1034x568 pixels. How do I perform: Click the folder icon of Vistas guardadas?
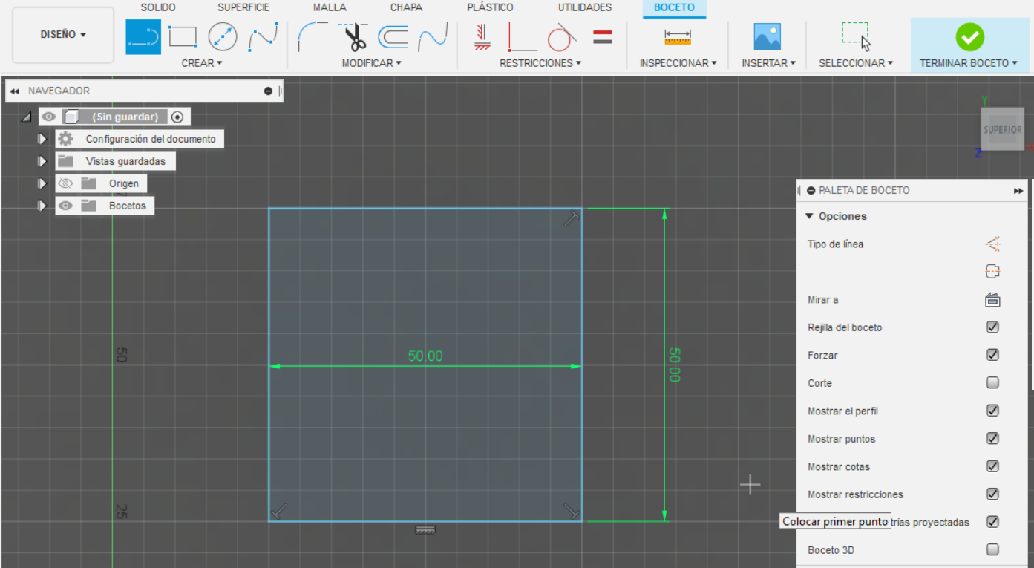click(x=65, y=161)
